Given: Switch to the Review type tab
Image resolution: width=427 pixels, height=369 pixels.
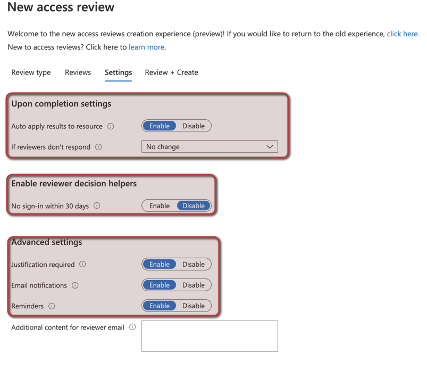Looking at the screenshot, I should click(31, 72).
